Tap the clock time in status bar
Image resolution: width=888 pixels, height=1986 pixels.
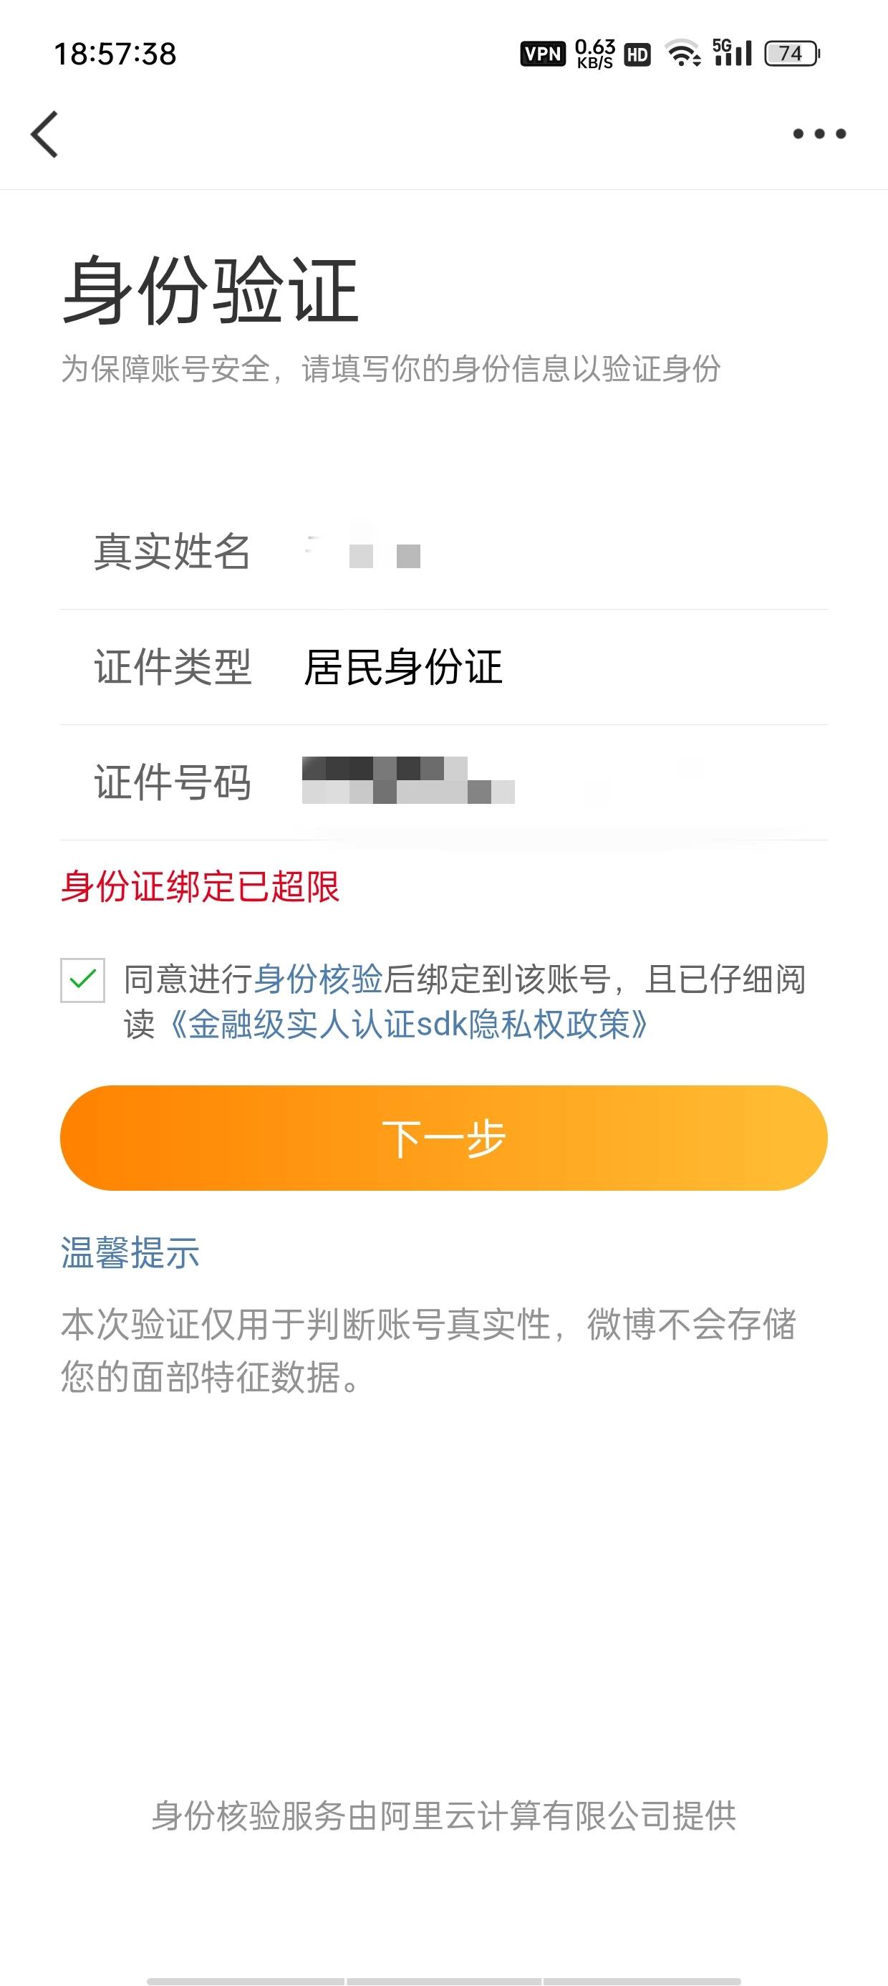(115, 54)
